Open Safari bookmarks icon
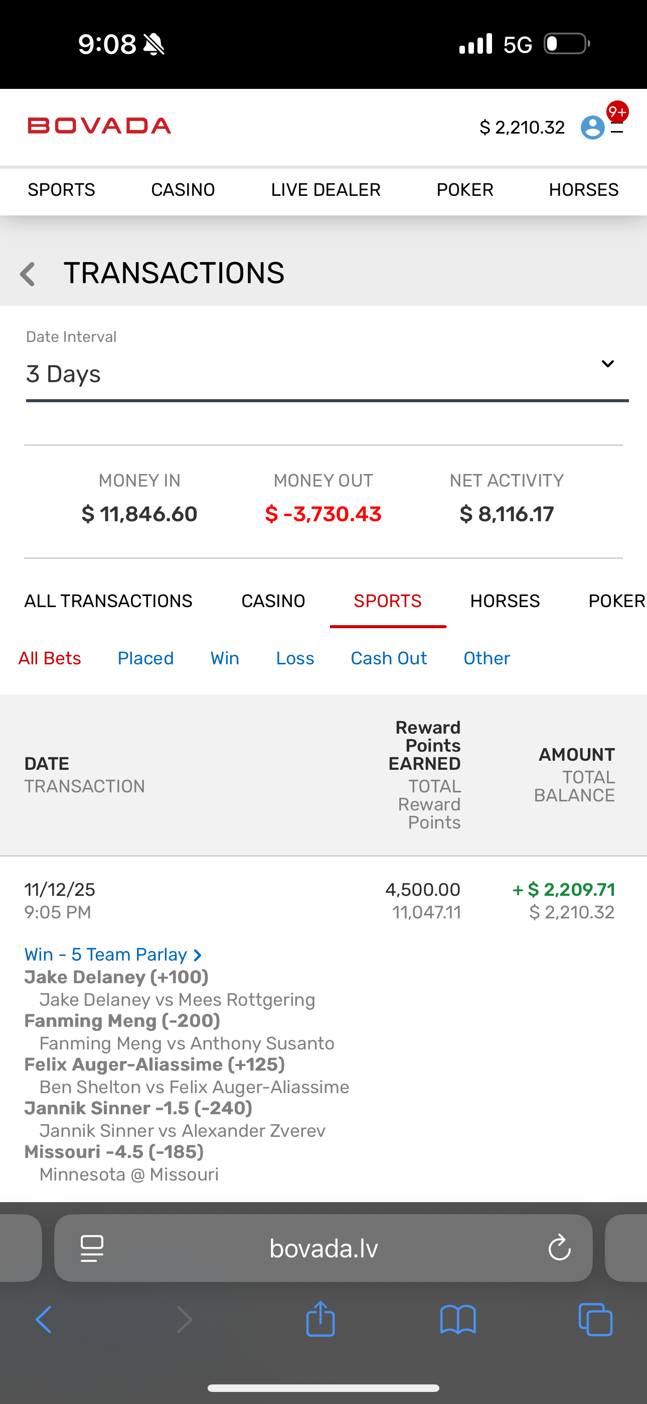 click(457, 1320)
